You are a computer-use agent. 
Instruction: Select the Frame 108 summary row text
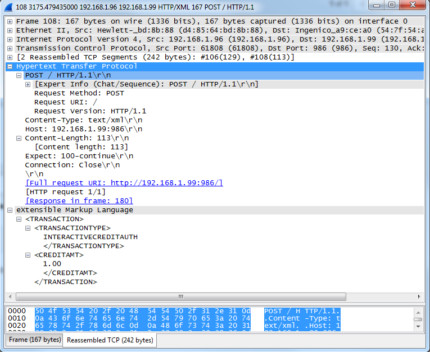tap(212, 21)
